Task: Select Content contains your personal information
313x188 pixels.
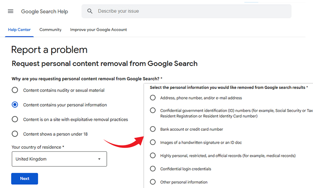Action: (15, 105)
